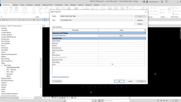This screenshot has width=181, height=102.
Task: Click the Text 'A' icon in quick access toolbar
Action: tap(34, 20)
